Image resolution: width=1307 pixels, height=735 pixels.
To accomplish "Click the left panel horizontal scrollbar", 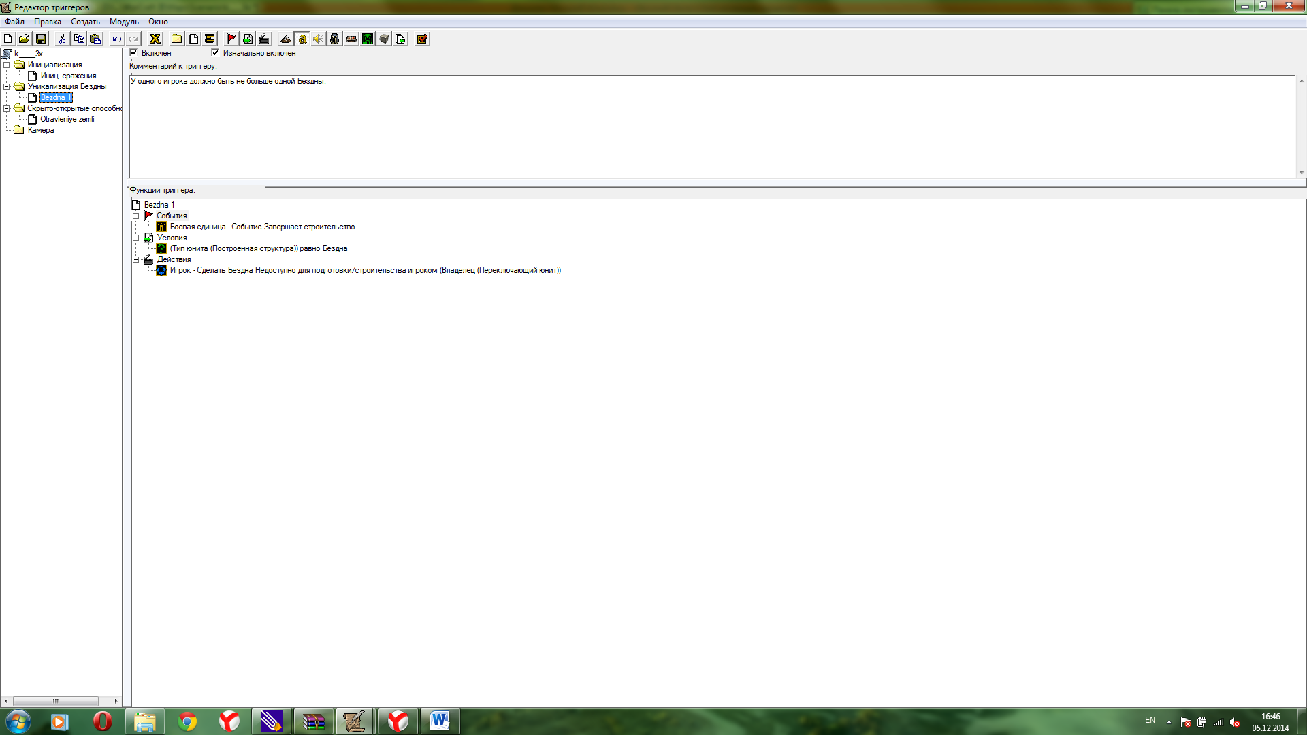I will 56,701.
